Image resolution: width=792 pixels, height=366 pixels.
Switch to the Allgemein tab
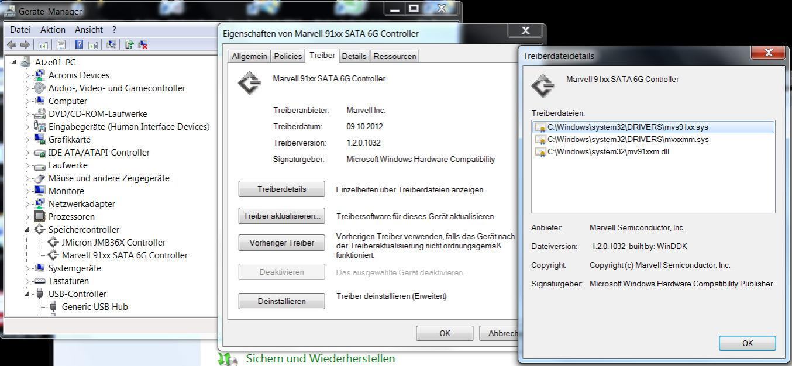(250, 56)
